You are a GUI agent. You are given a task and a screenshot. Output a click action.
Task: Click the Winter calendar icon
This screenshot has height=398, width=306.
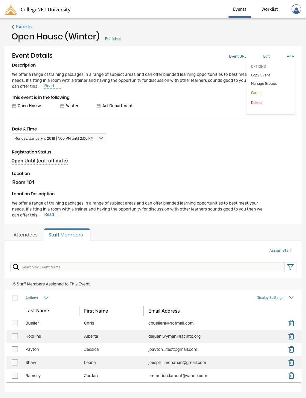tap(63, 106)
